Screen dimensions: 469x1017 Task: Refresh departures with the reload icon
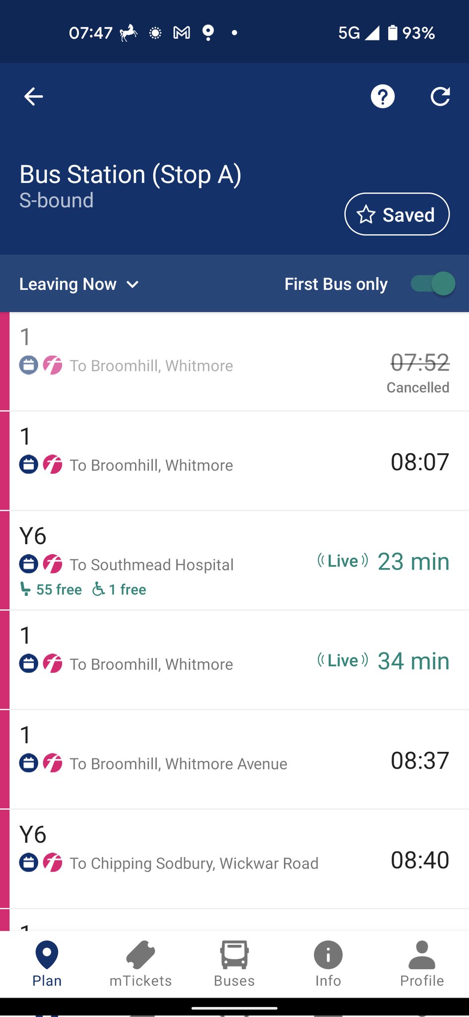click(440, 96)
